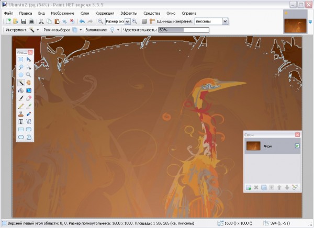This screenshot has height=228, width=314.
Task: Select the Paintbrush tool
Action: coord(21,98)
